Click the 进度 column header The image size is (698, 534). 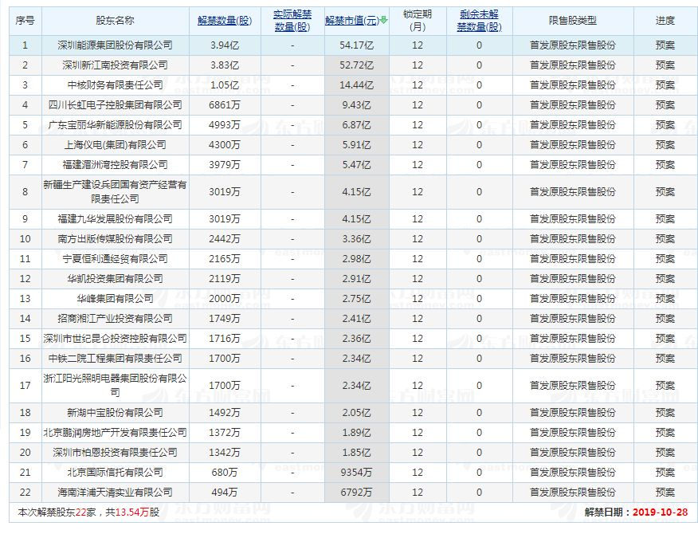click(x=665, y=21)
